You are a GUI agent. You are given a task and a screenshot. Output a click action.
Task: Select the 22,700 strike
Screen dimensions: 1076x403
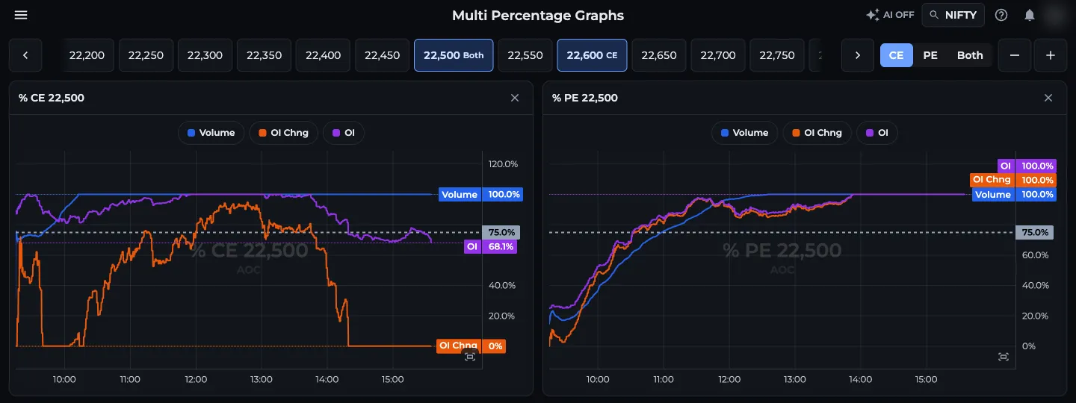(718, 55)
